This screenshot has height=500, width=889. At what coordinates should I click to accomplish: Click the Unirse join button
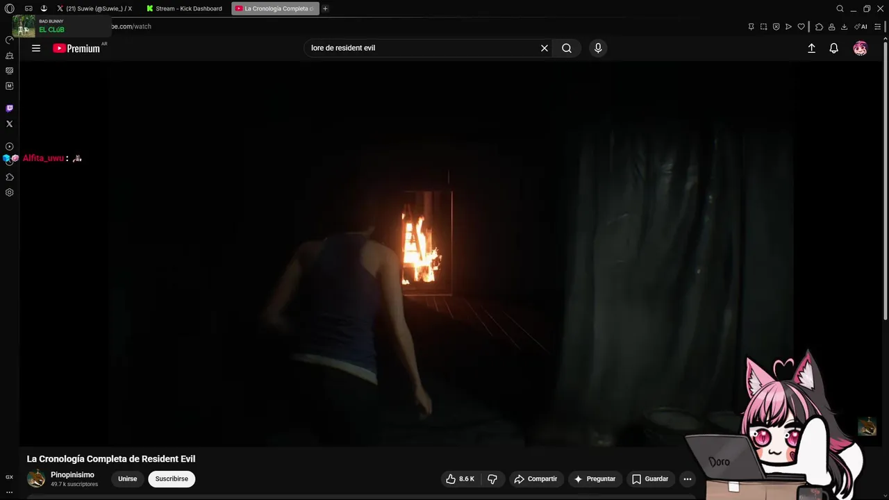pos(127,478)
